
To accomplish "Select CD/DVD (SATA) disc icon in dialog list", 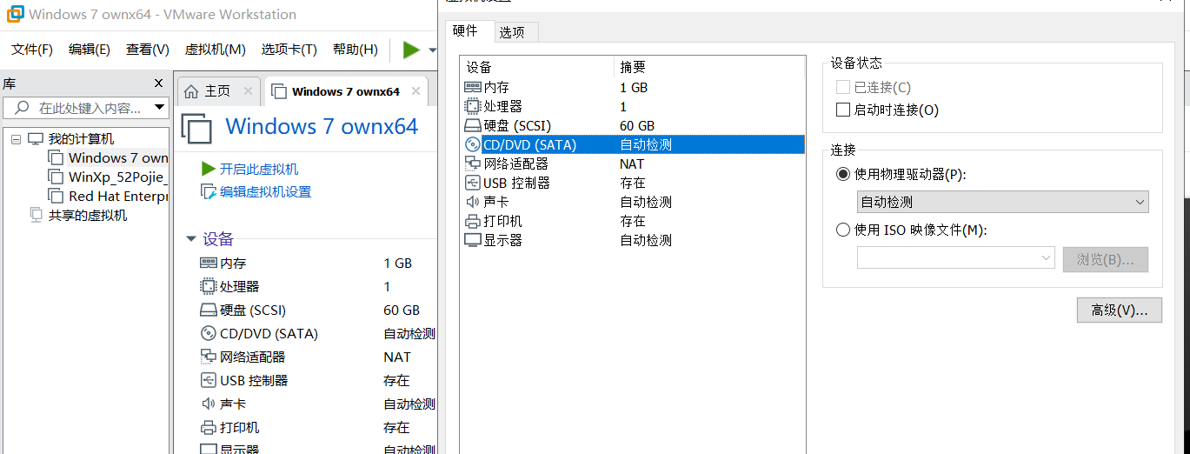I will [x=473, y=145].
